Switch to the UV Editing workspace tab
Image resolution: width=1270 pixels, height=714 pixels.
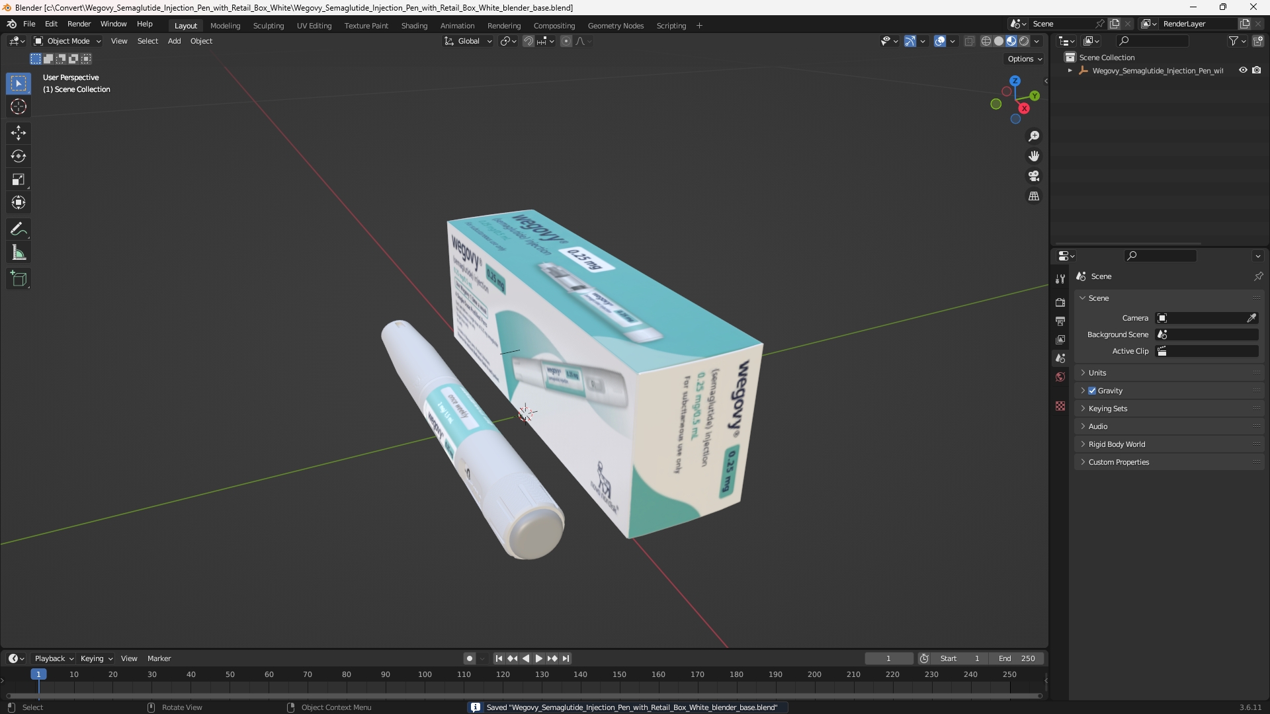click(314, 26)
